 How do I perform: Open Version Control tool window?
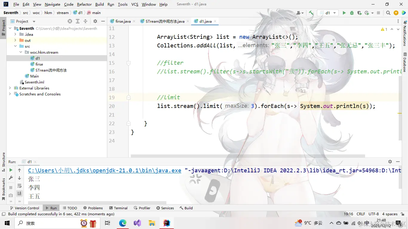pos(24,208)
